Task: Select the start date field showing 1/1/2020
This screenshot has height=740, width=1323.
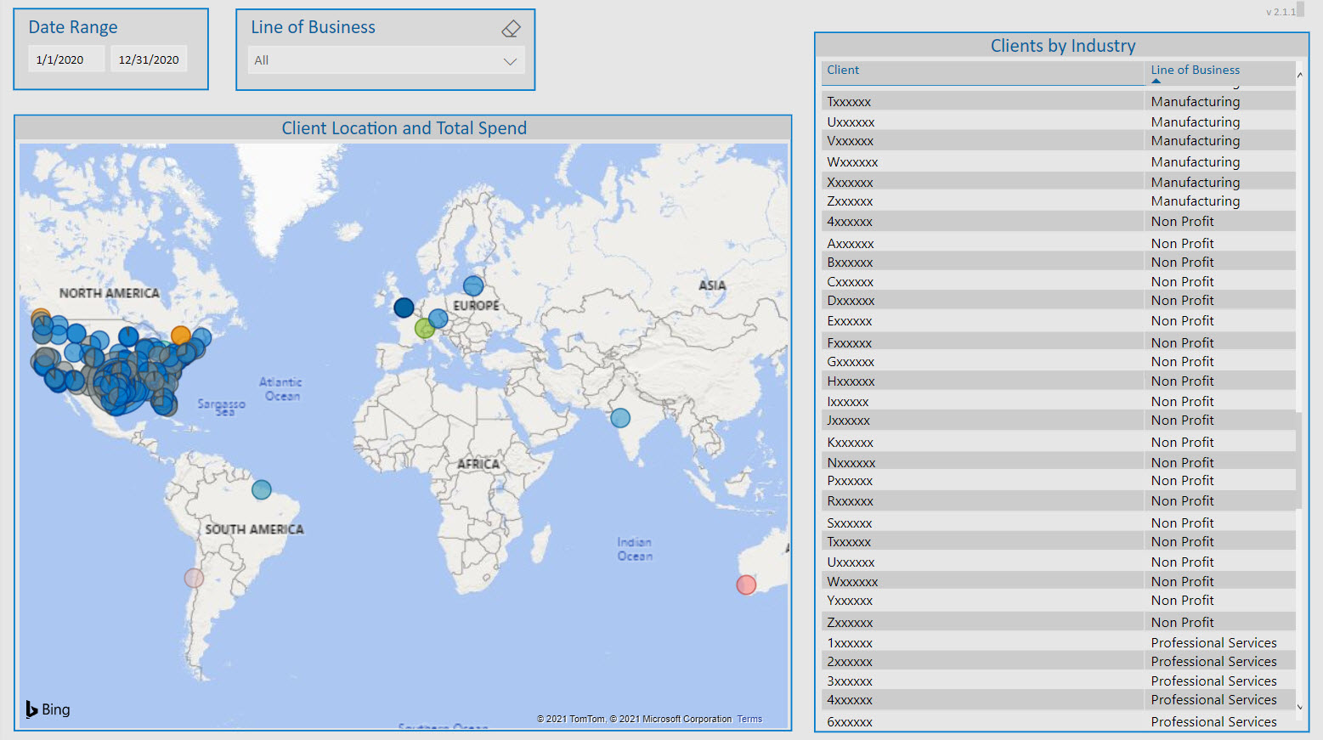Action: click(x=66, y=59)
